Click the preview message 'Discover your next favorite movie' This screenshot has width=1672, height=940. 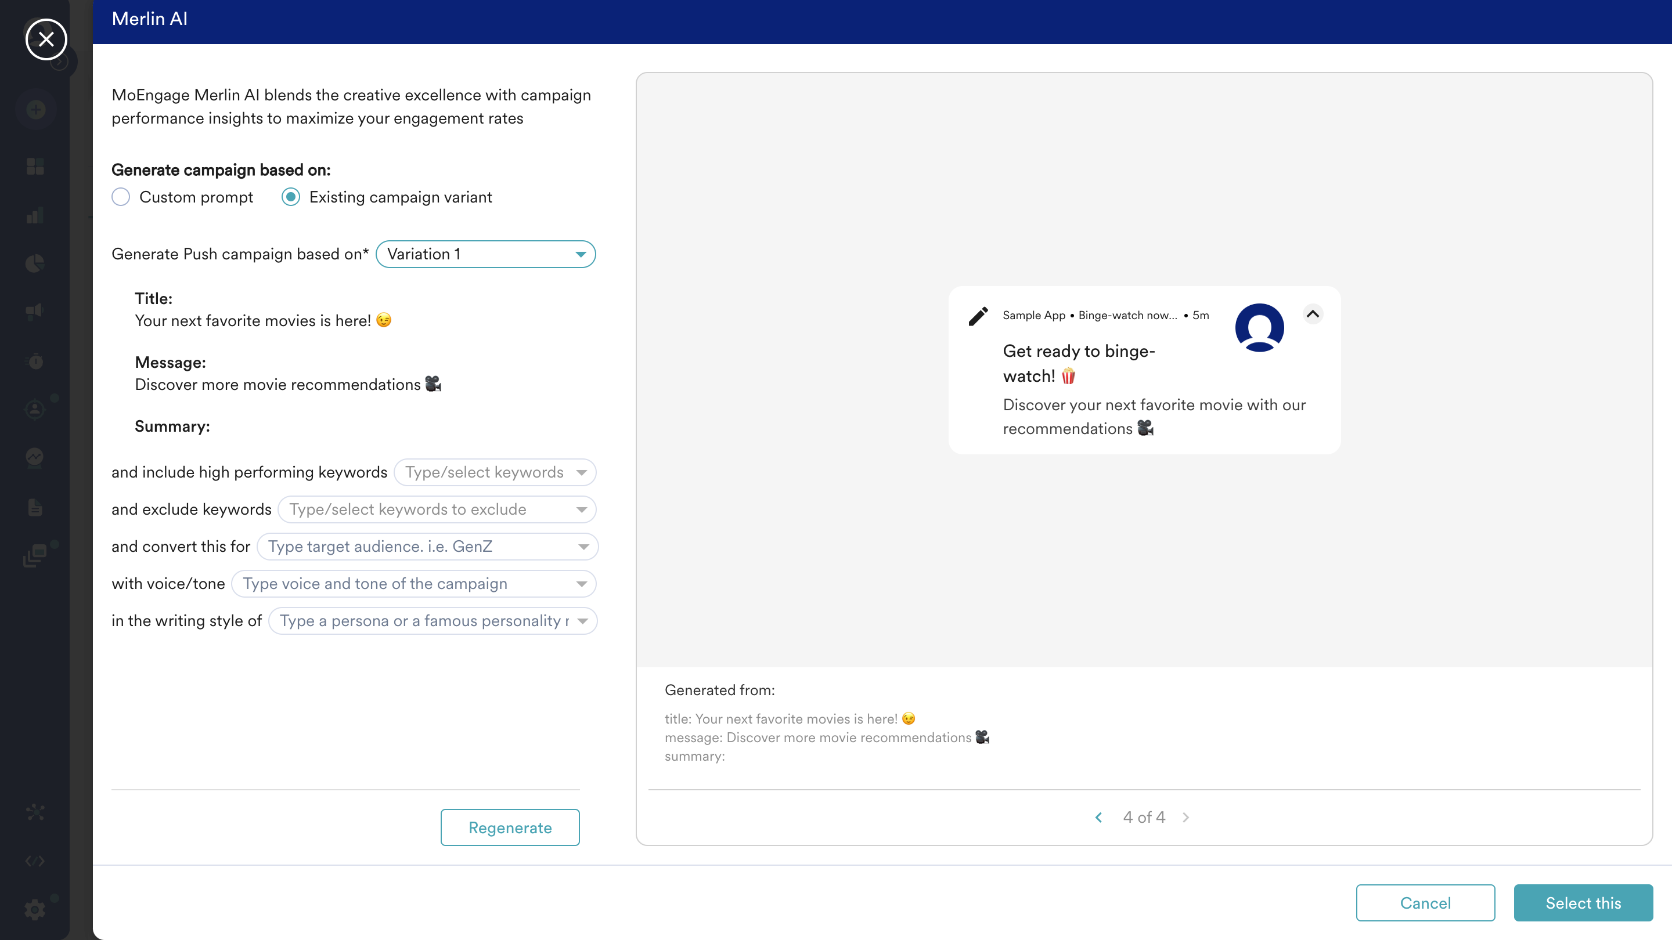[x=1154, y=417]
